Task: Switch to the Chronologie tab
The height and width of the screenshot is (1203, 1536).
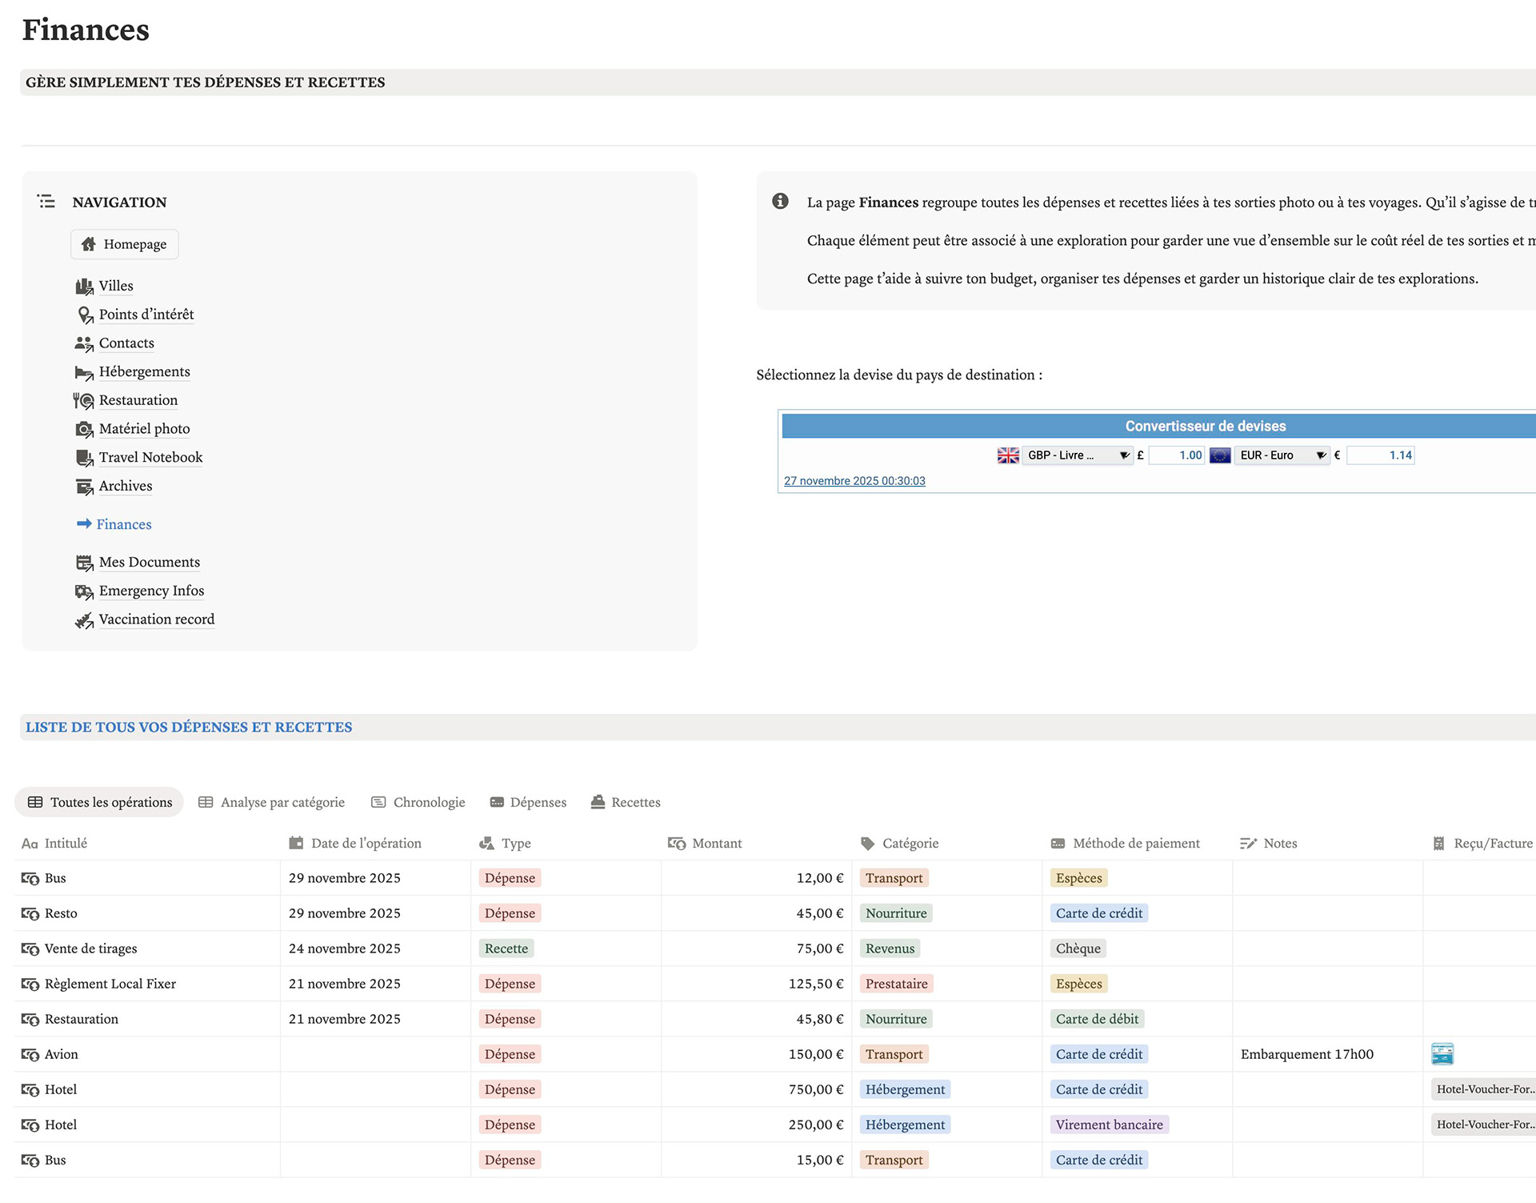Action: coord(418,802)
